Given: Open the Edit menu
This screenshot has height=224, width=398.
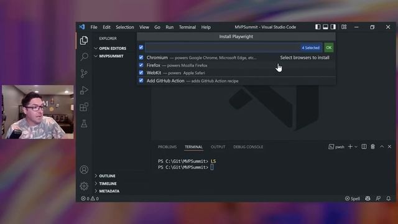Looking at the screenshot, I should tap(106, 27).
